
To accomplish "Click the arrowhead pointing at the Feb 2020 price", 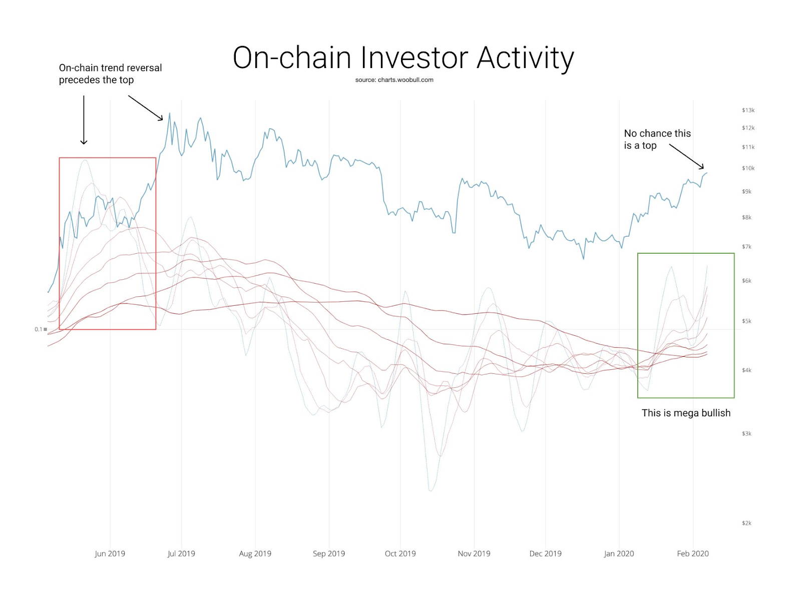I will coord(701,167).
